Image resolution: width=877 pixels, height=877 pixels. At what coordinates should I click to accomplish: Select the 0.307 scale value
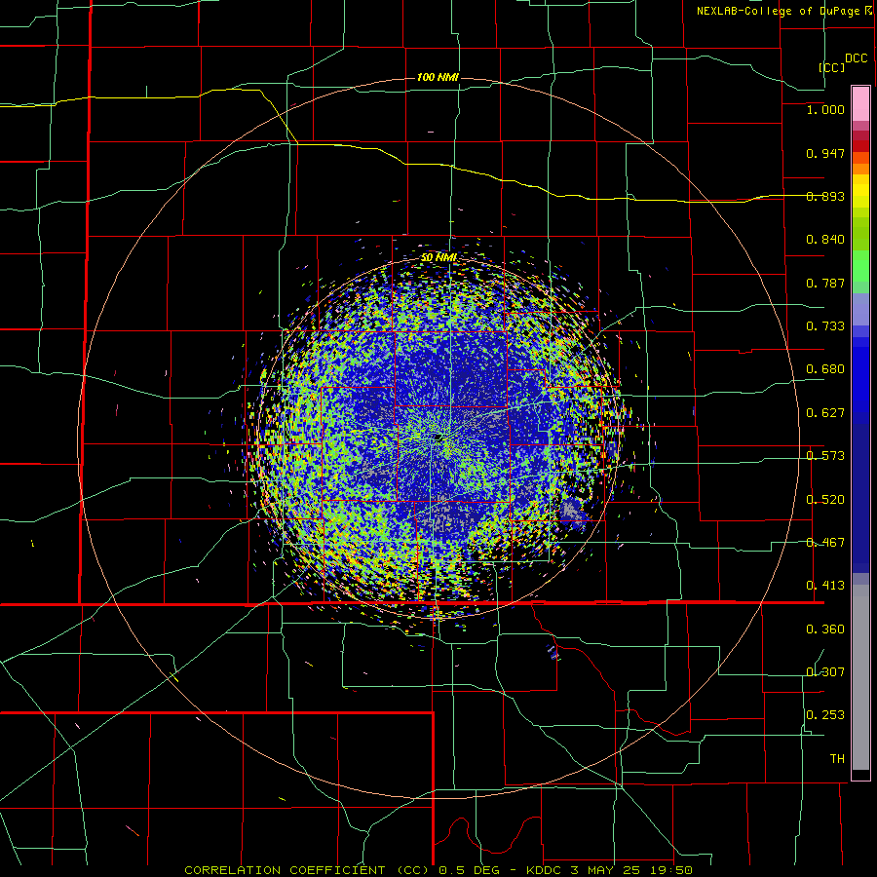click(825, 672)
